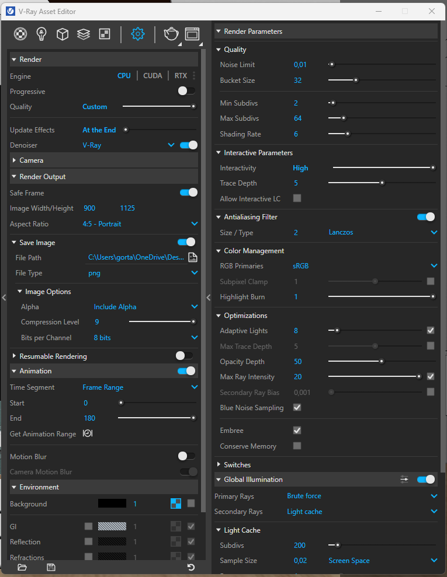This screenshot has width=447, height=577.
Task: Toggle the Global Illumination switch
Action: tap(426, 479)
